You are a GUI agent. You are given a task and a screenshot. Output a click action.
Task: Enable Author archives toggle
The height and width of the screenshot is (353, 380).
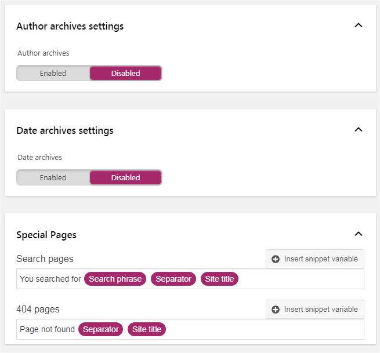[53, 73]
